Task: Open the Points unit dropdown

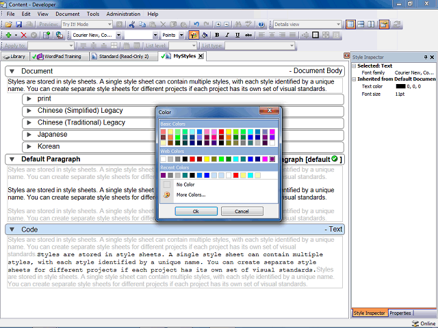Action: click(x=181, y=35)
